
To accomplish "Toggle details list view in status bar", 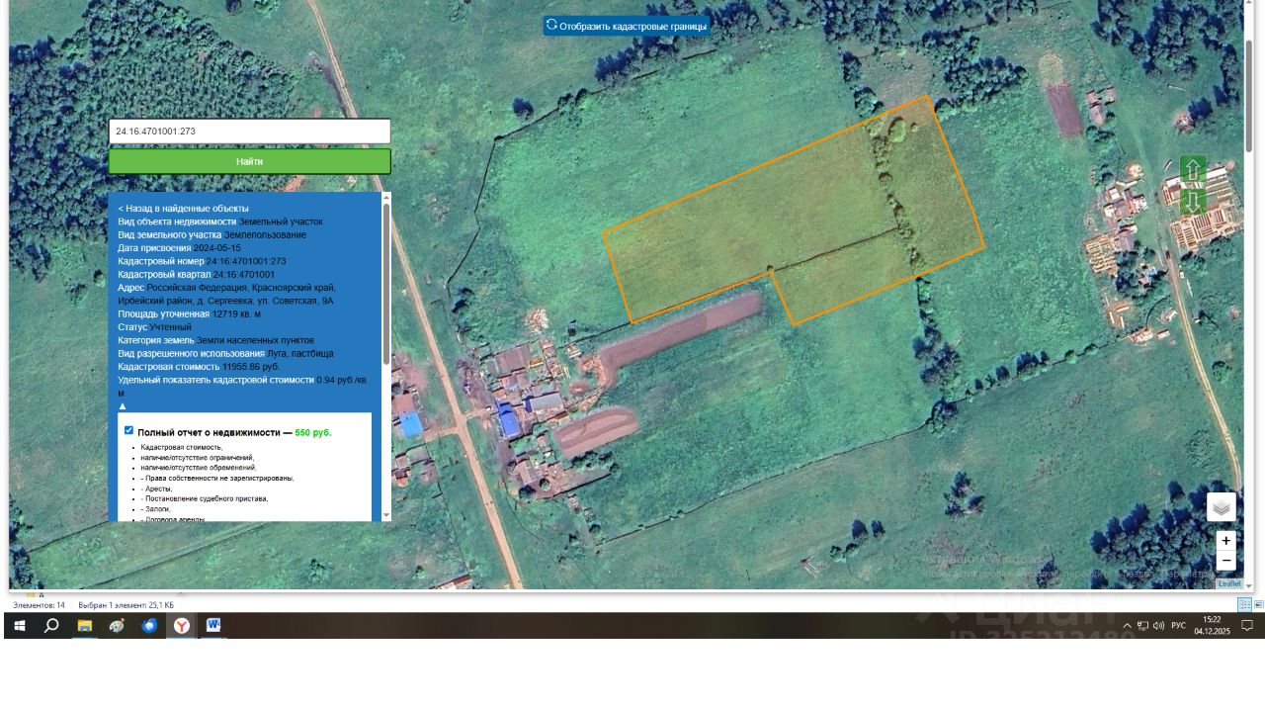I will [1244, 604].
